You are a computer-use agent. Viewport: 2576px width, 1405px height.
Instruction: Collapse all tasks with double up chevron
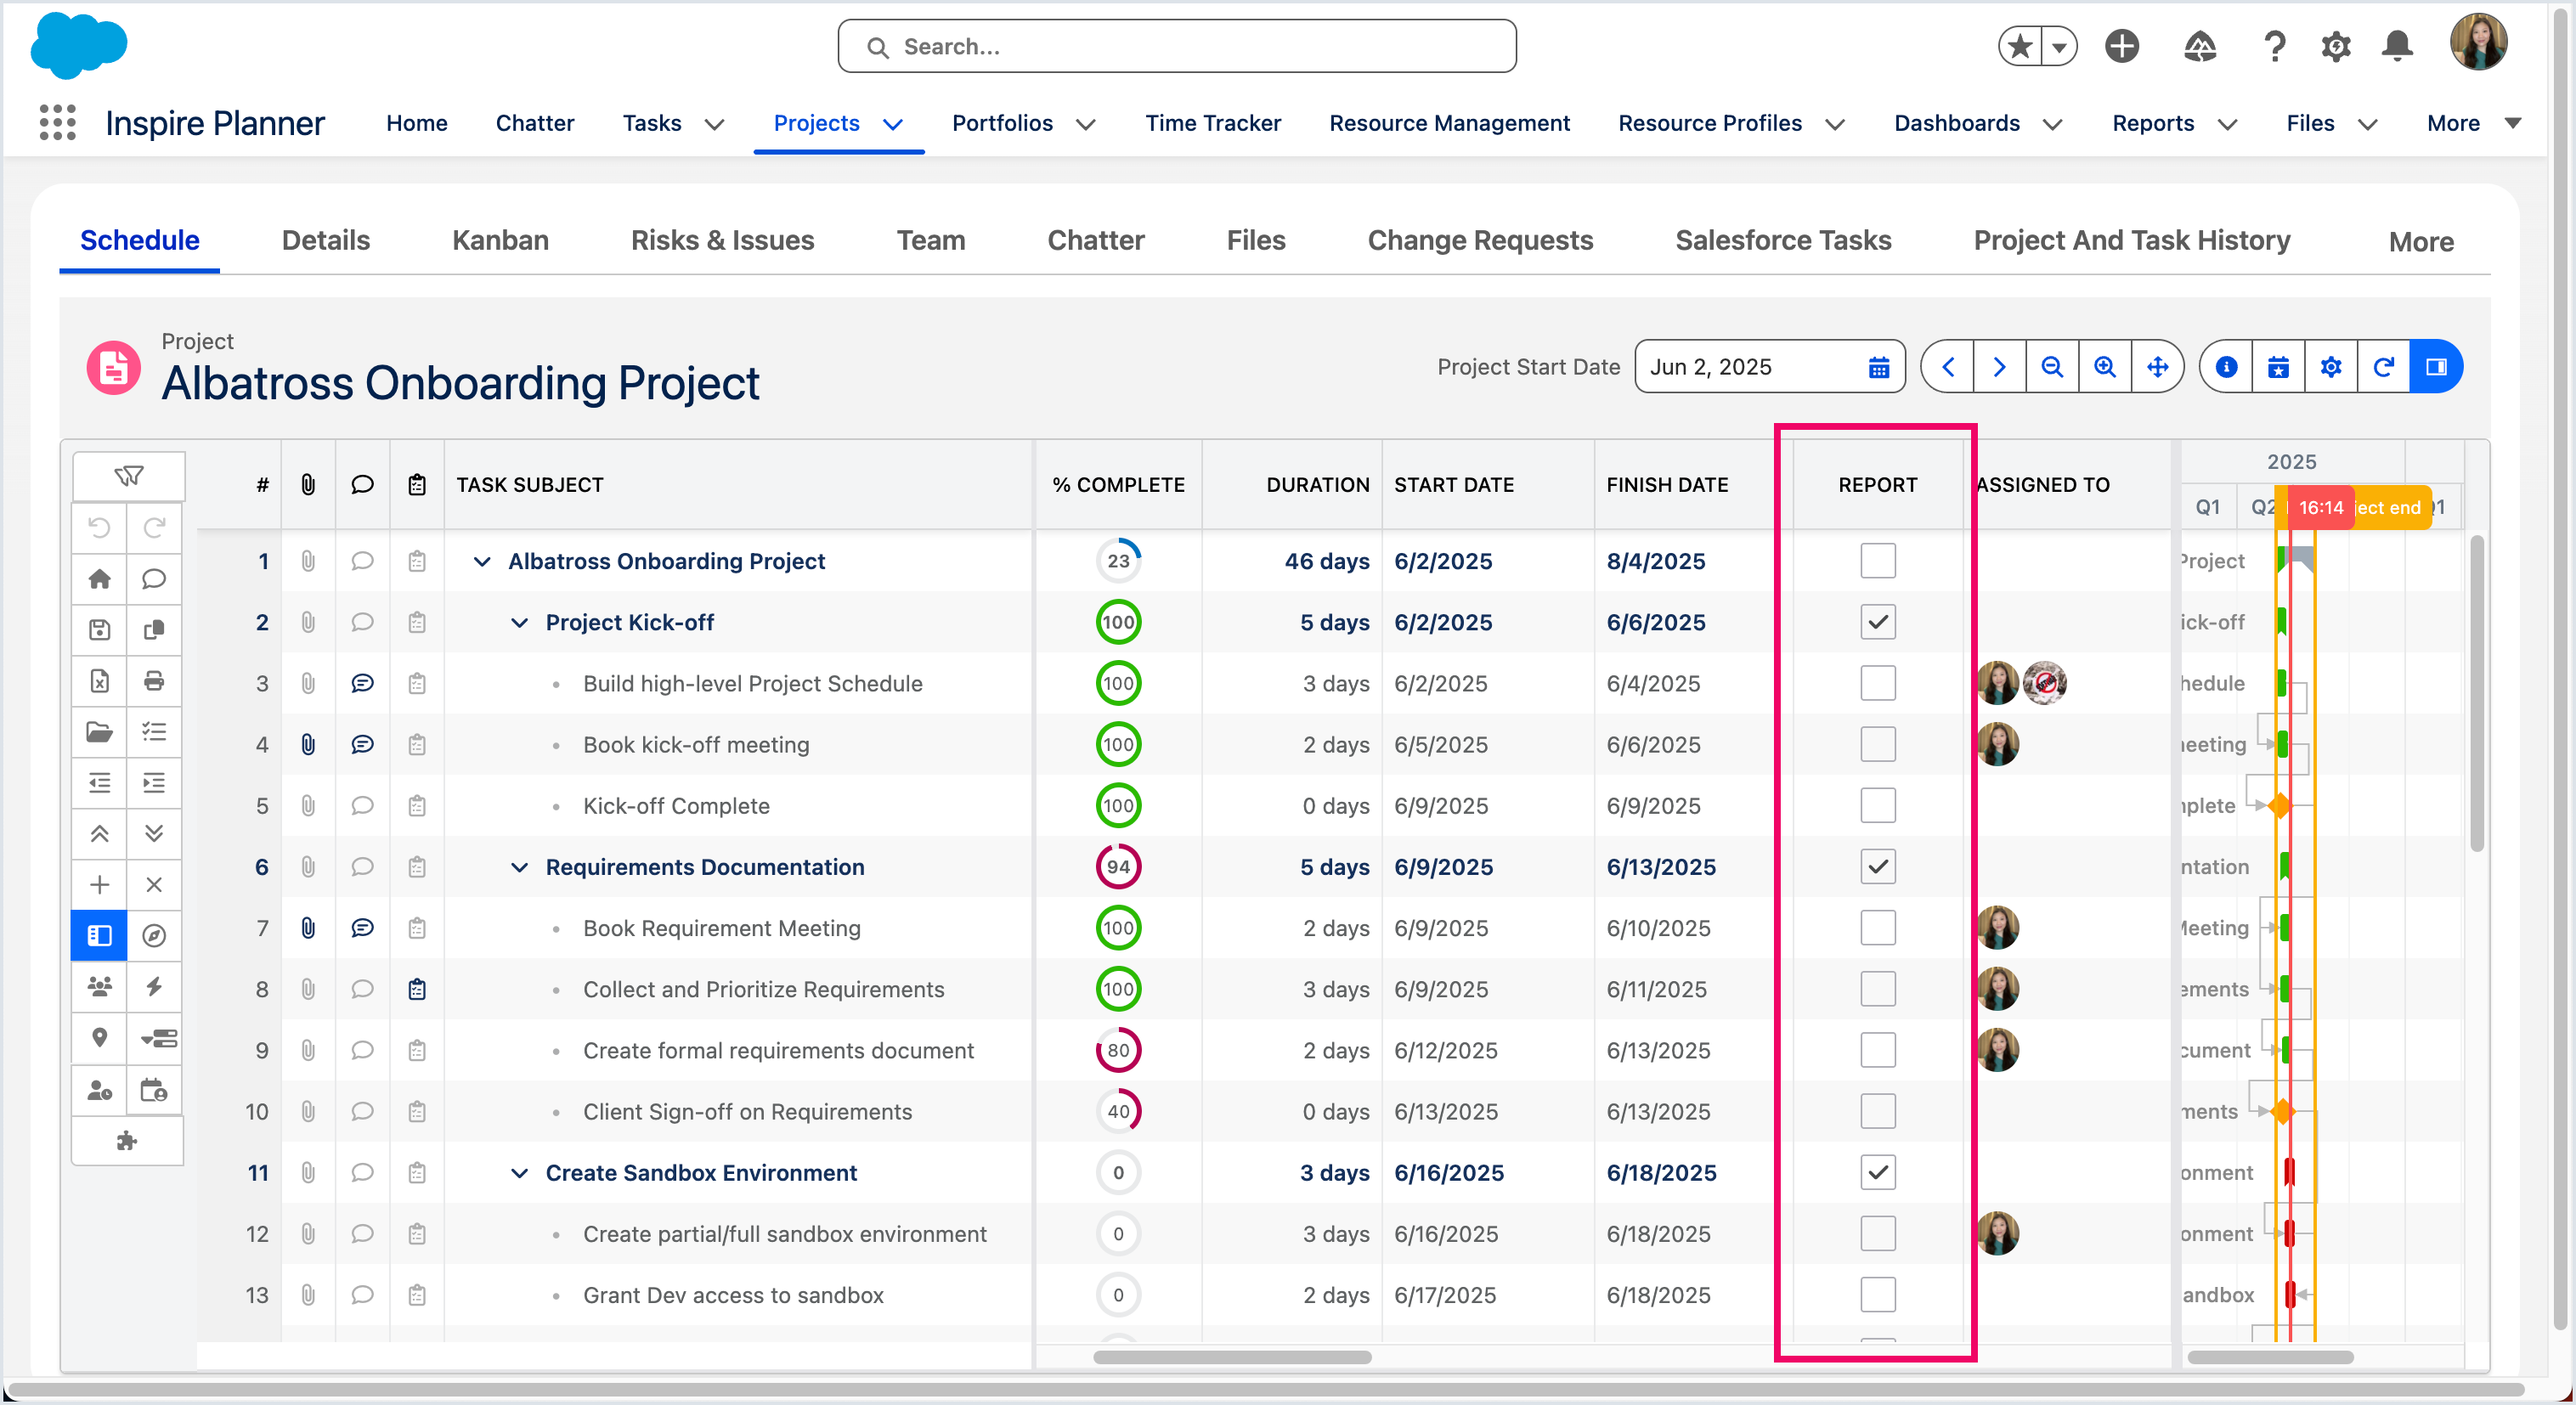(x=100, y=834)
